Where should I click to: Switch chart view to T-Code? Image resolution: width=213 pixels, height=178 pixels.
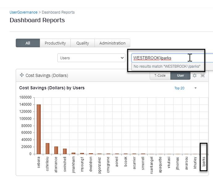coord(160,75)
